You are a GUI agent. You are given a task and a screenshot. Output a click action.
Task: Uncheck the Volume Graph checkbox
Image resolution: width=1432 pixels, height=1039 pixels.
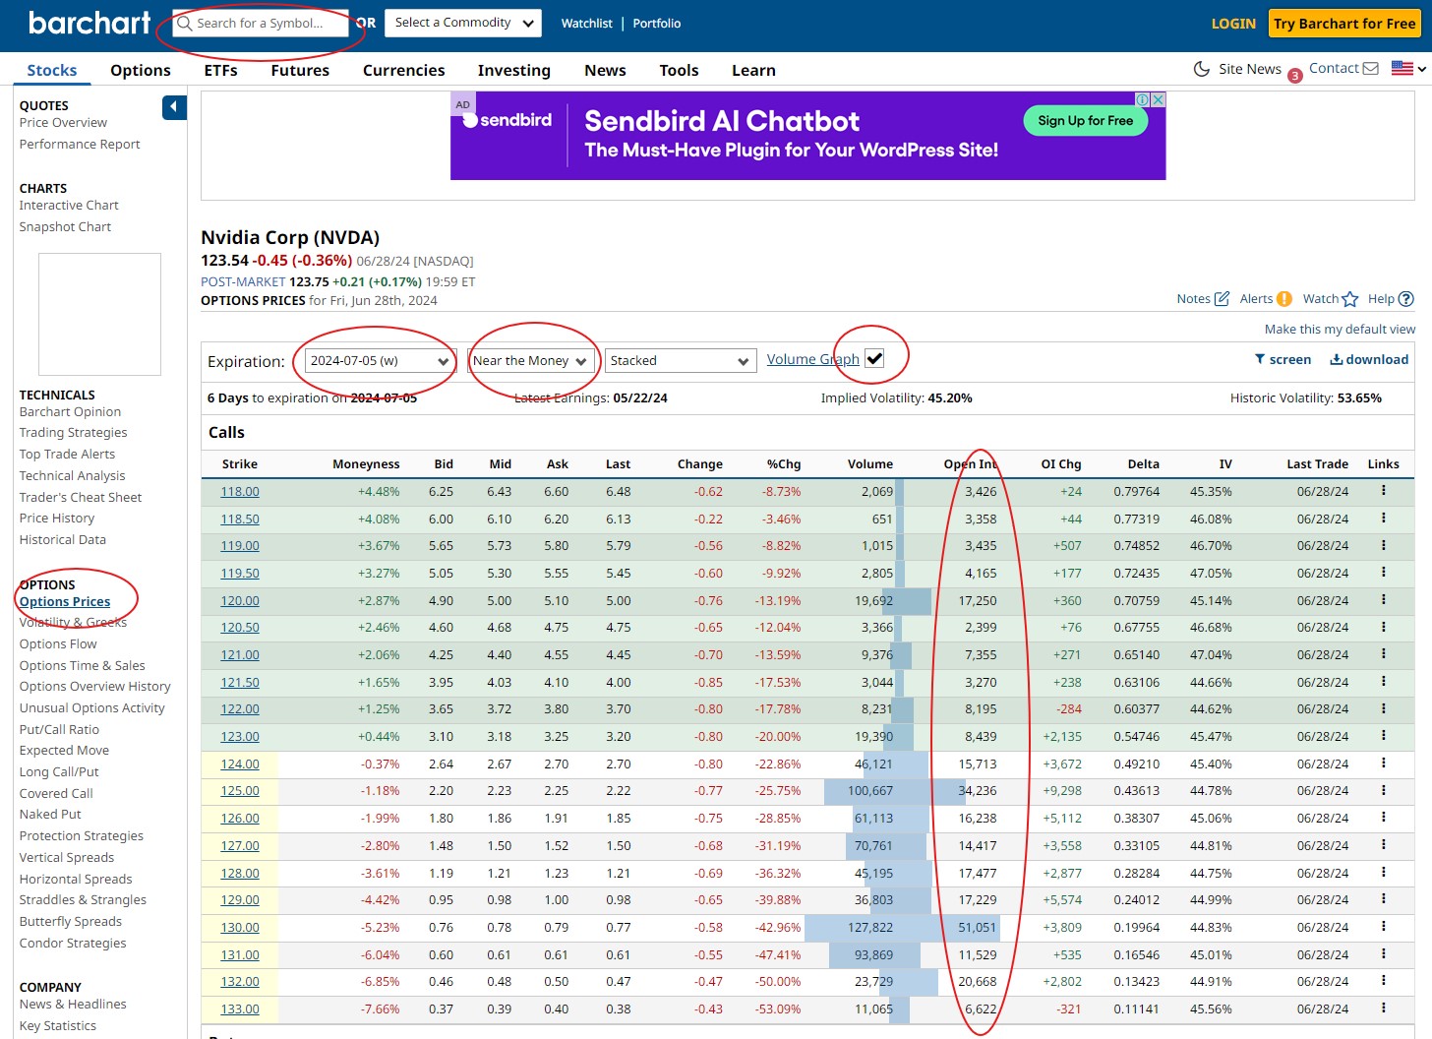[x=874, y=358]
